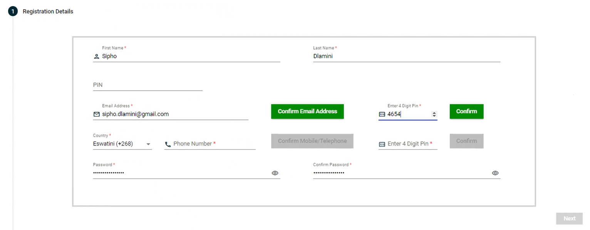This screenshot has height=230, width=590.
Task: Click the pin icon in mobile pin field
Action: coord(382,144)
